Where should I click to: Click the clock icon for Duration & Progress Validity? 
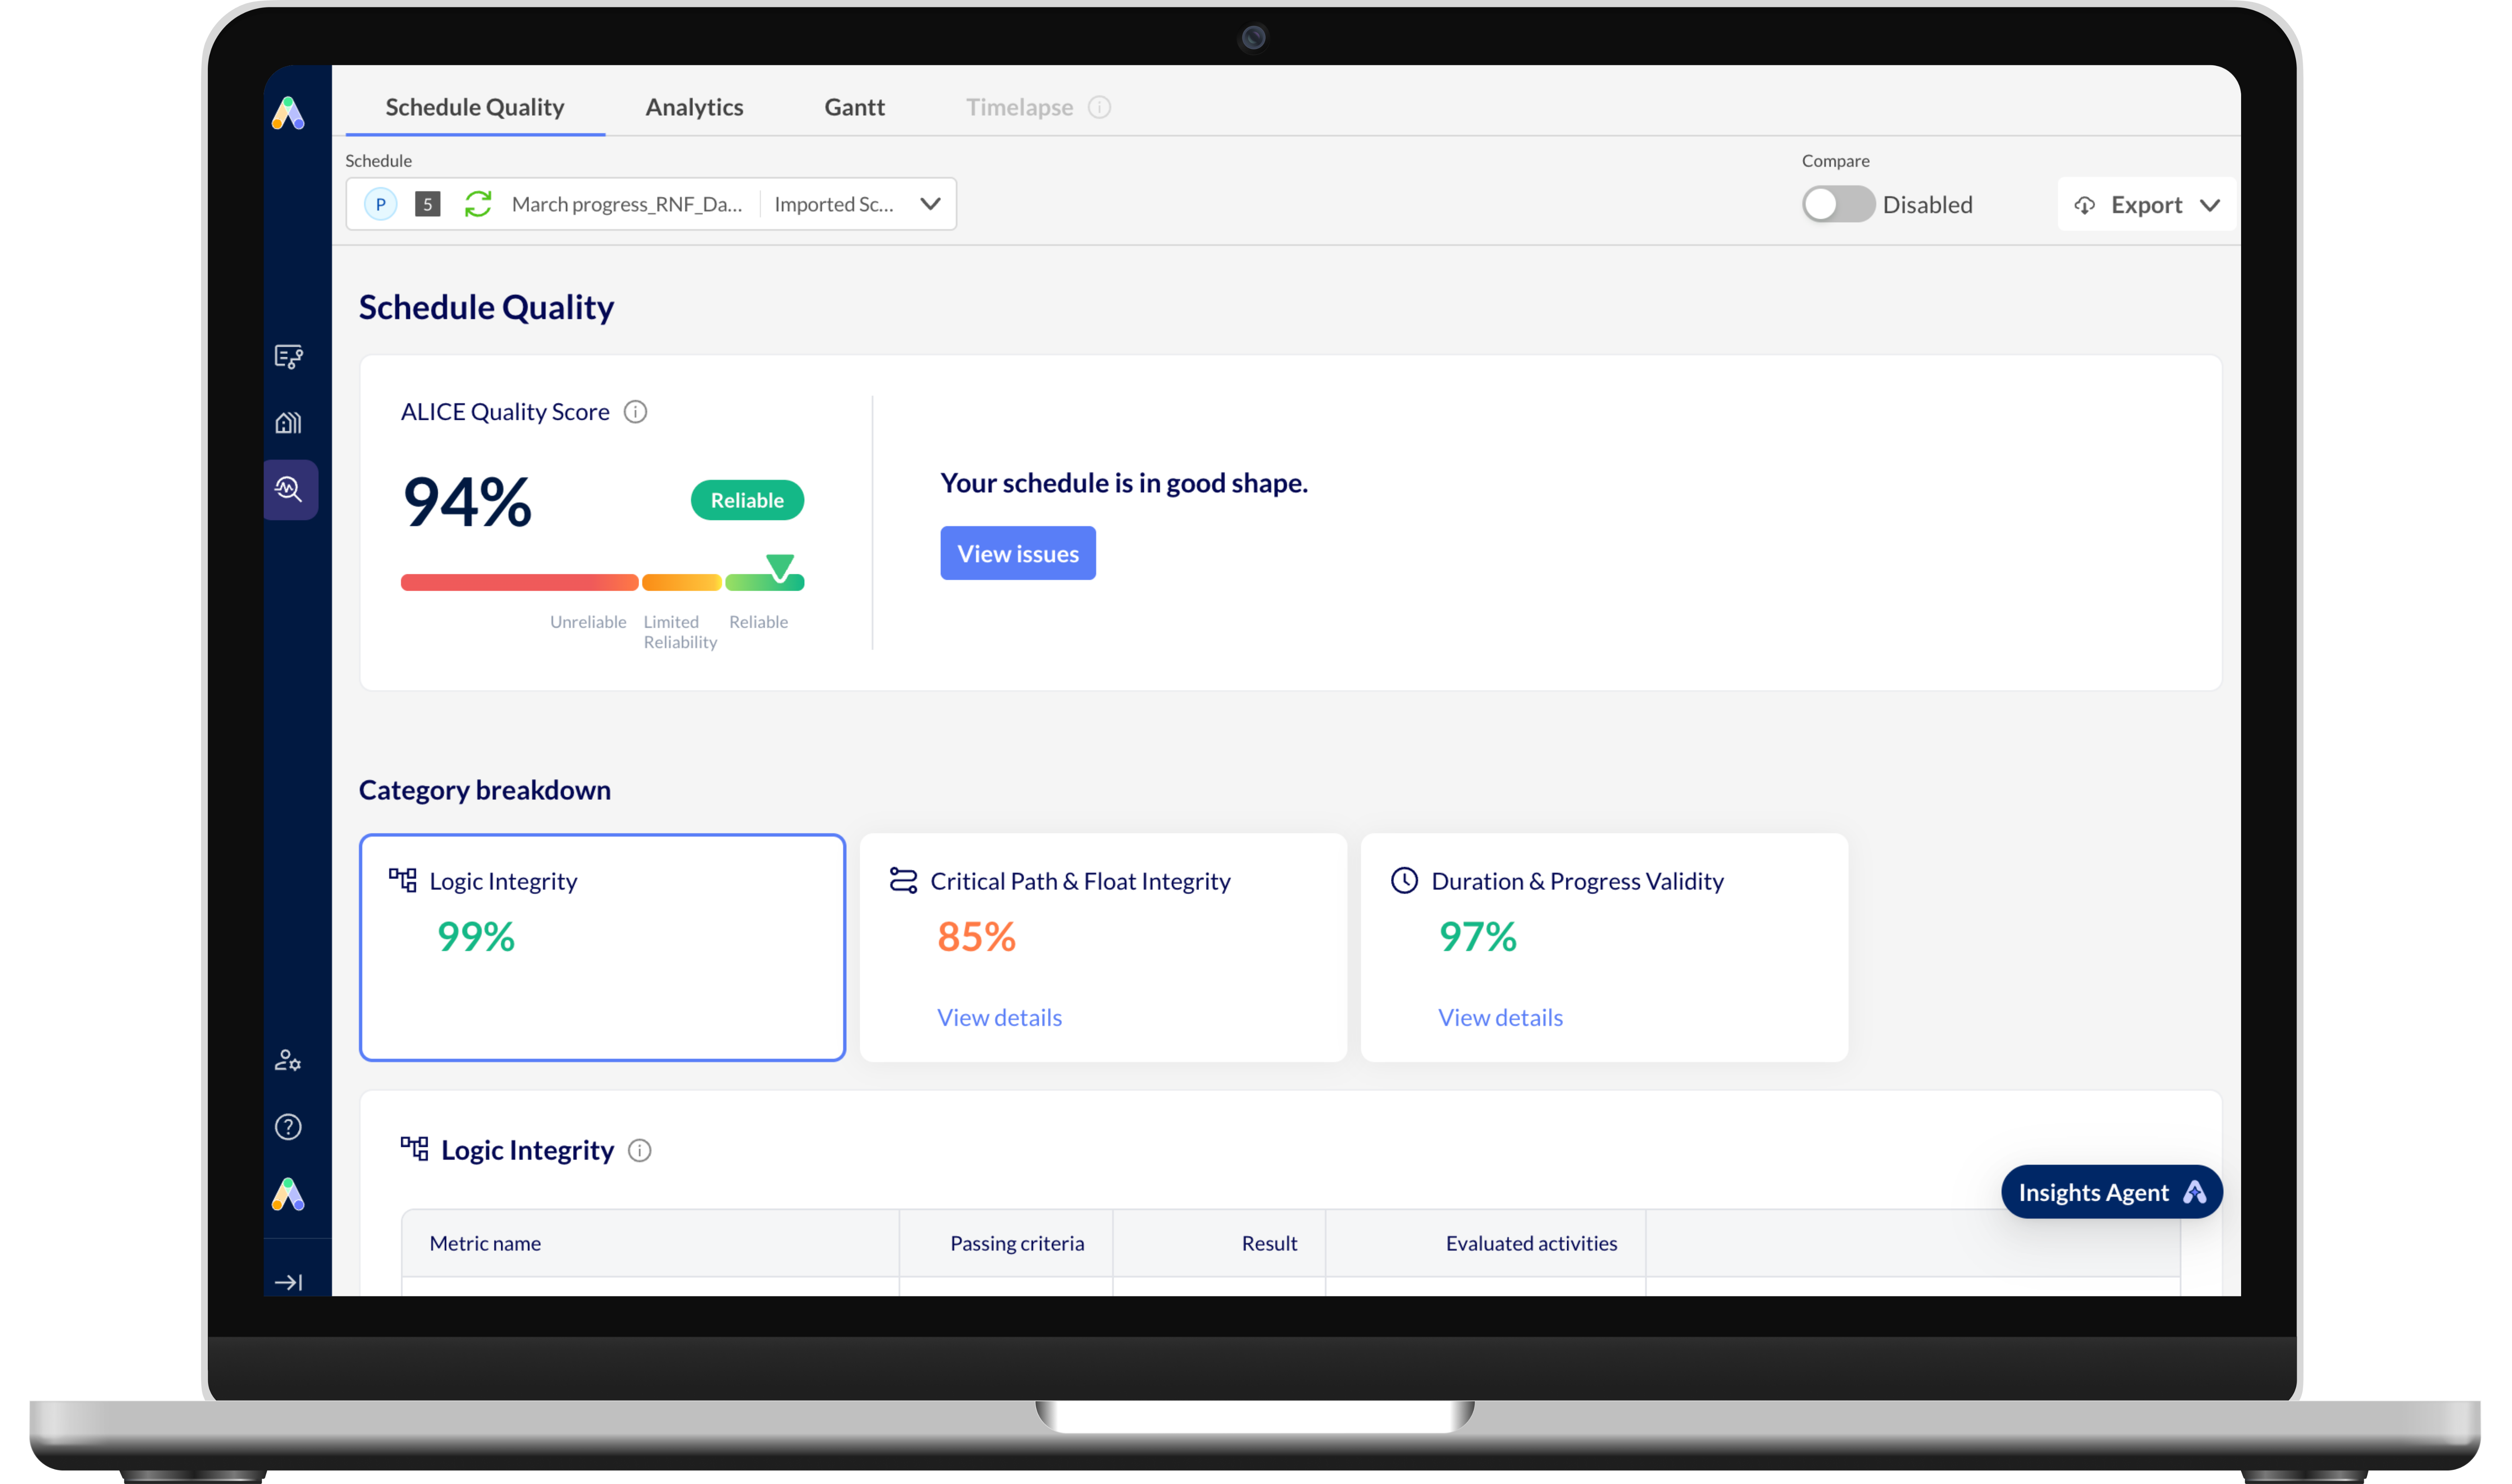tap(1404, 880)
